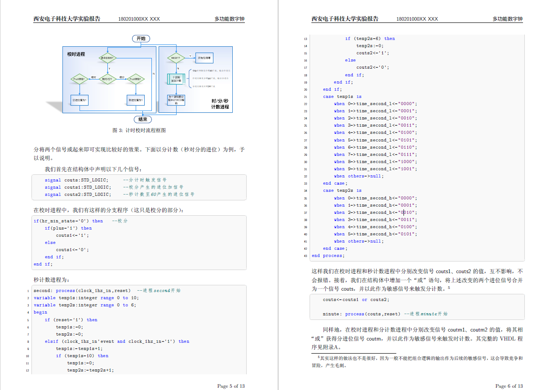Click the Page 6 of 13 footer
The image size is (554, 390).
click(509, 386)
